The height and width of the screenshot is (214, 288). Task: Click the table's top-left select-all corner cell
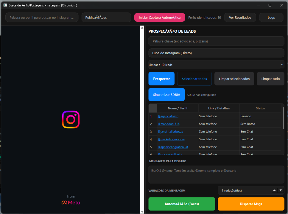153,108
